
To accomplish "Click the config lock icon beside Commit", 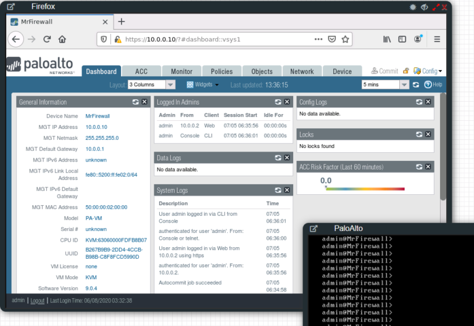I will (405, 71).
